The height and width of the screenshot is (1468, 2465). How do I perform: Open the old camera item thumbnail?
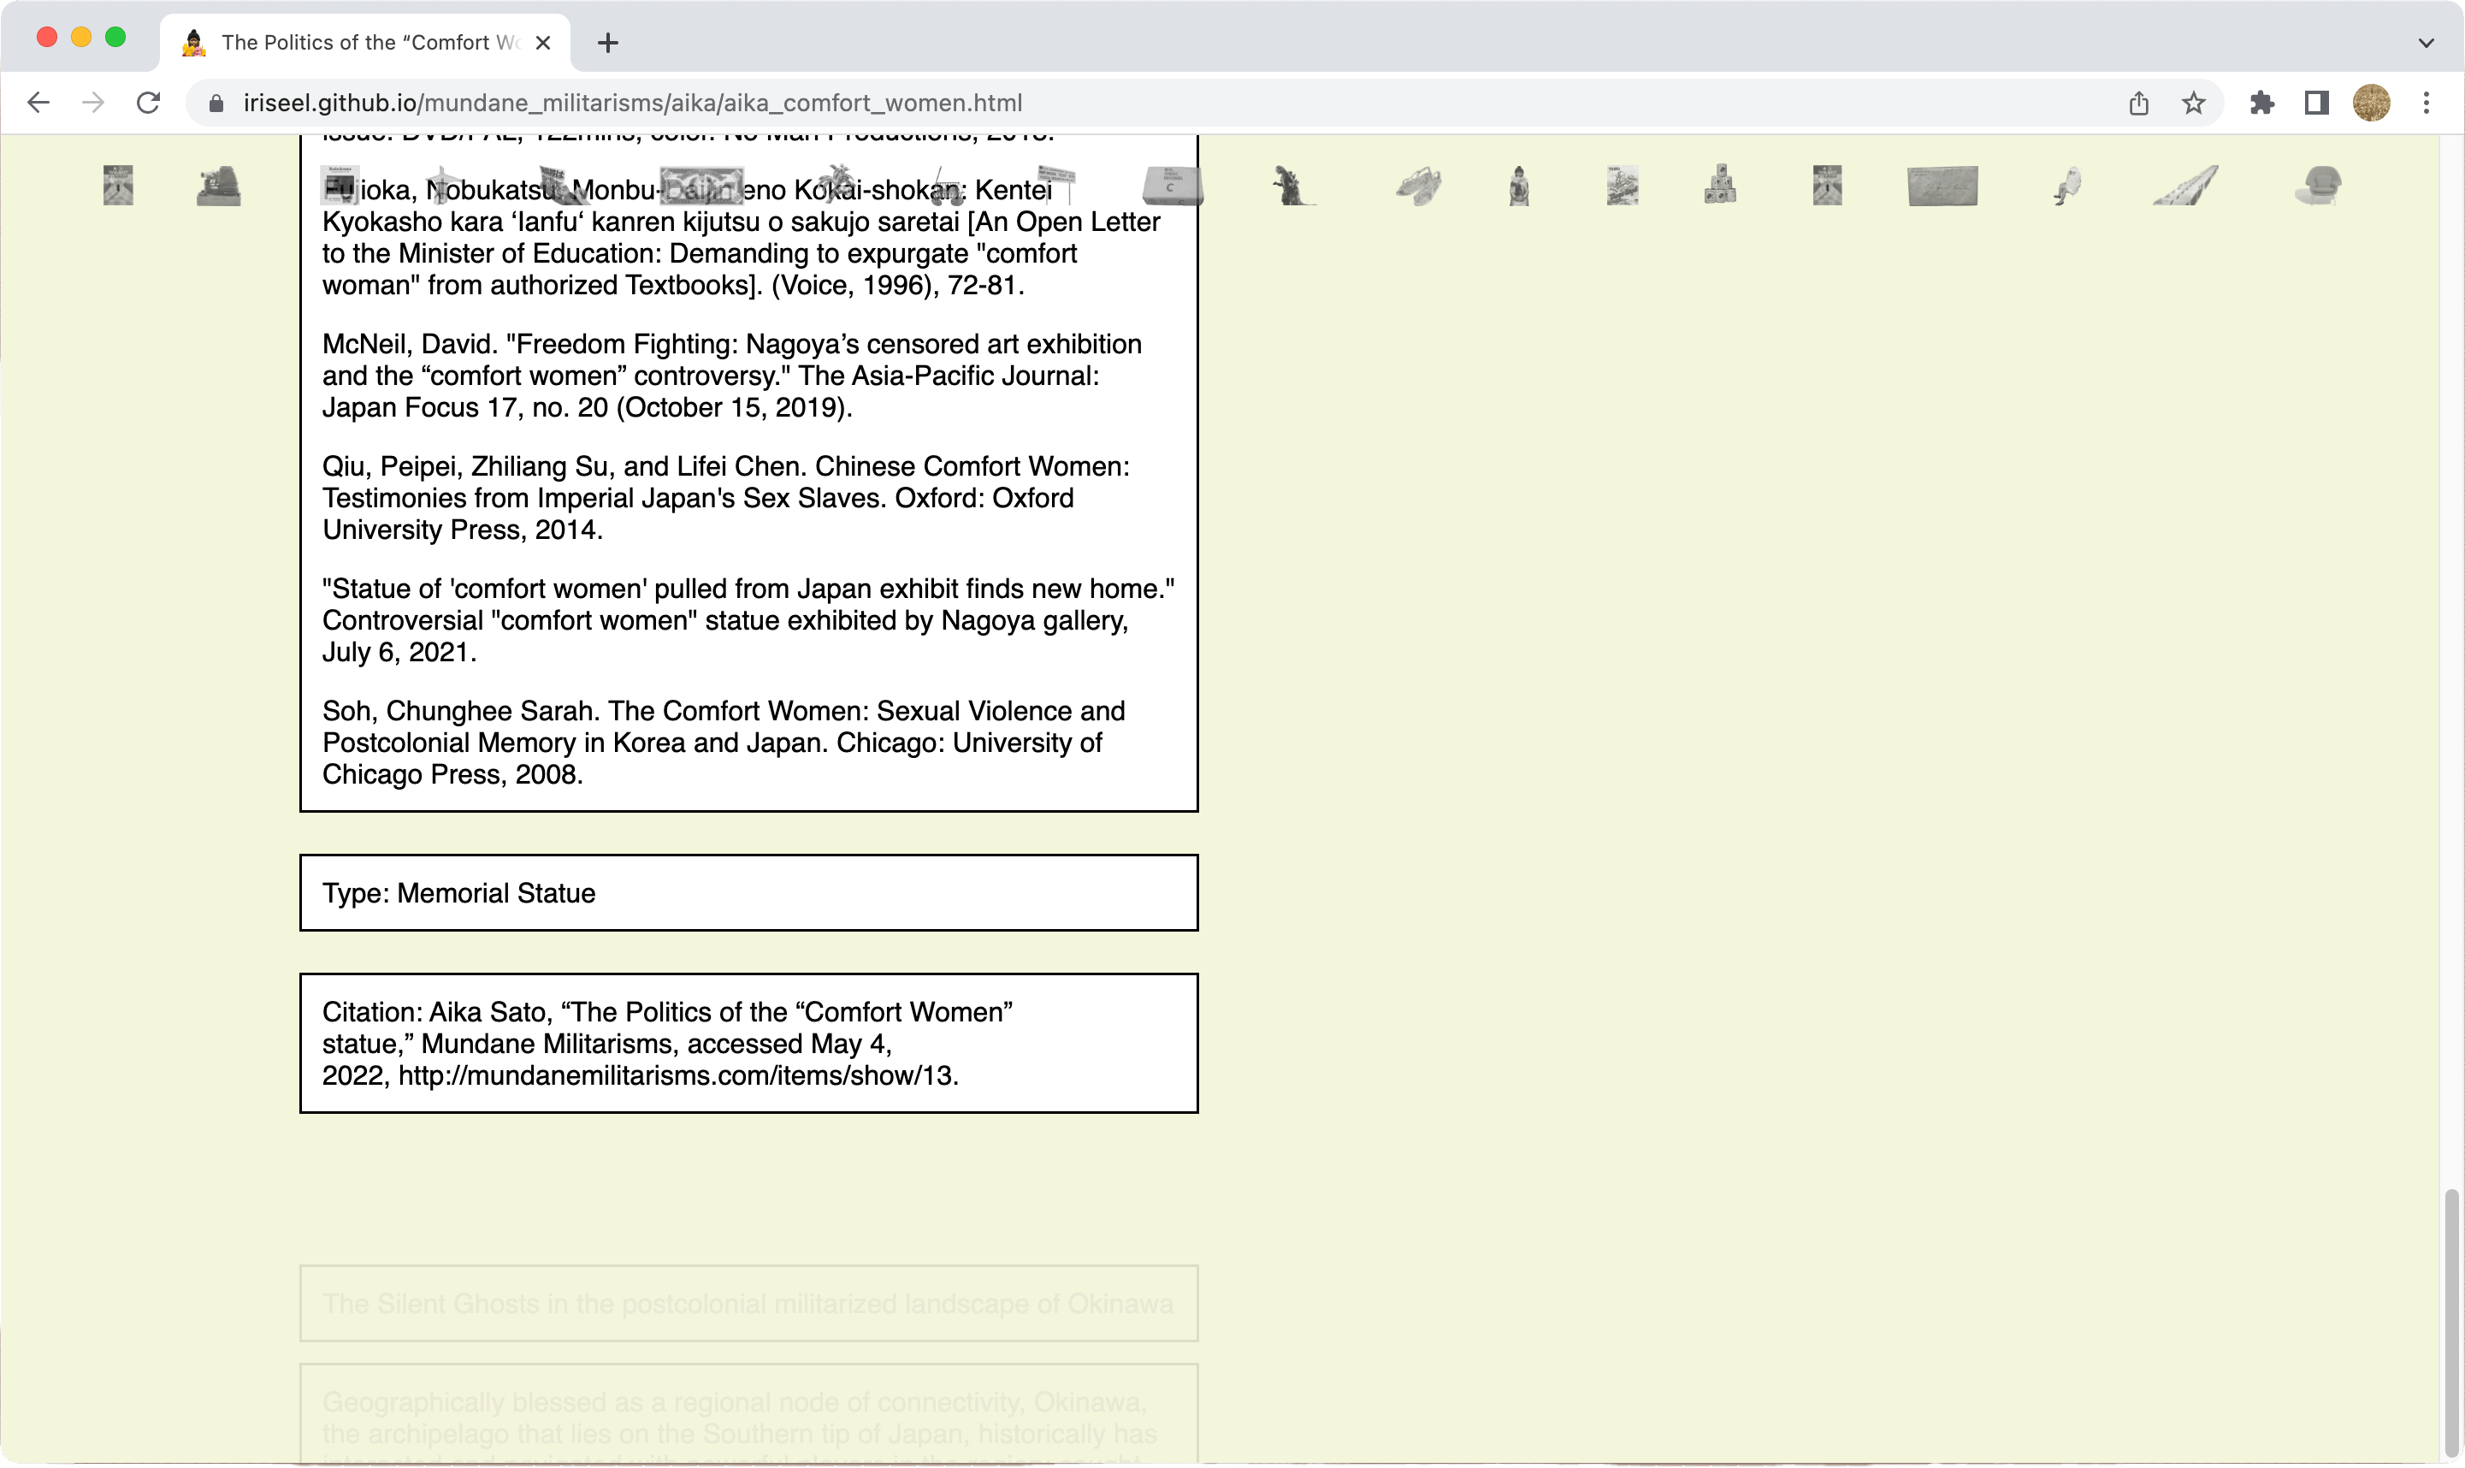pos(218,186)
